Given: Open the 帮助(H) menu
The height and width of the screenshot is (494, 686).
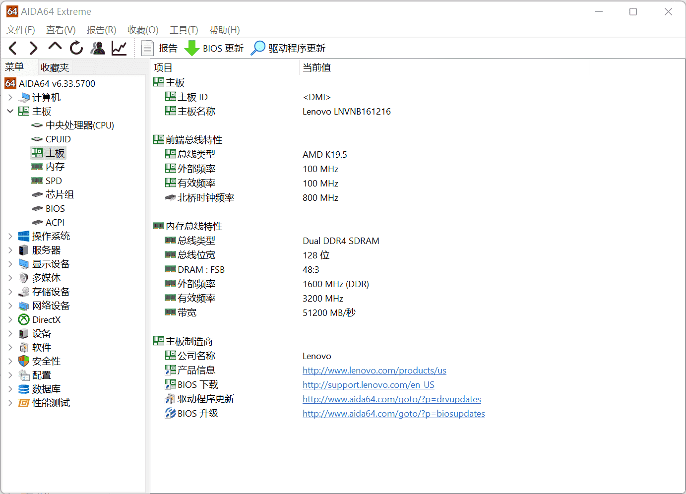Looking at the screenshot, I should pyautogui.click(x=225, y=30).
